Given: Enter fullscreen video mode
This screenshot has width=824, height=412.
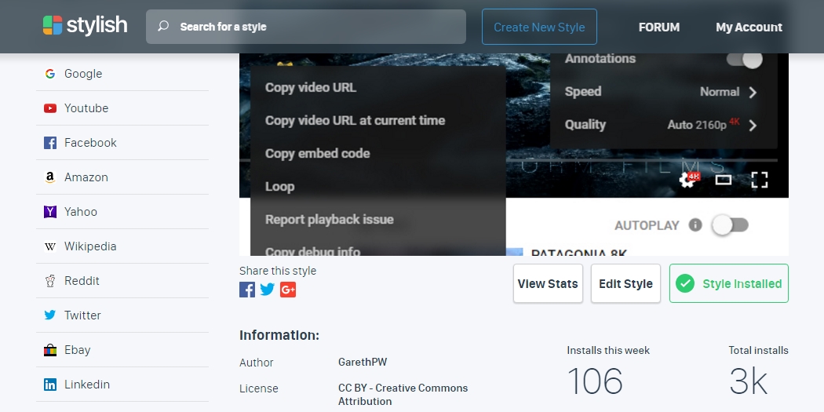Looking at the screenshot, I should [760, 180].
